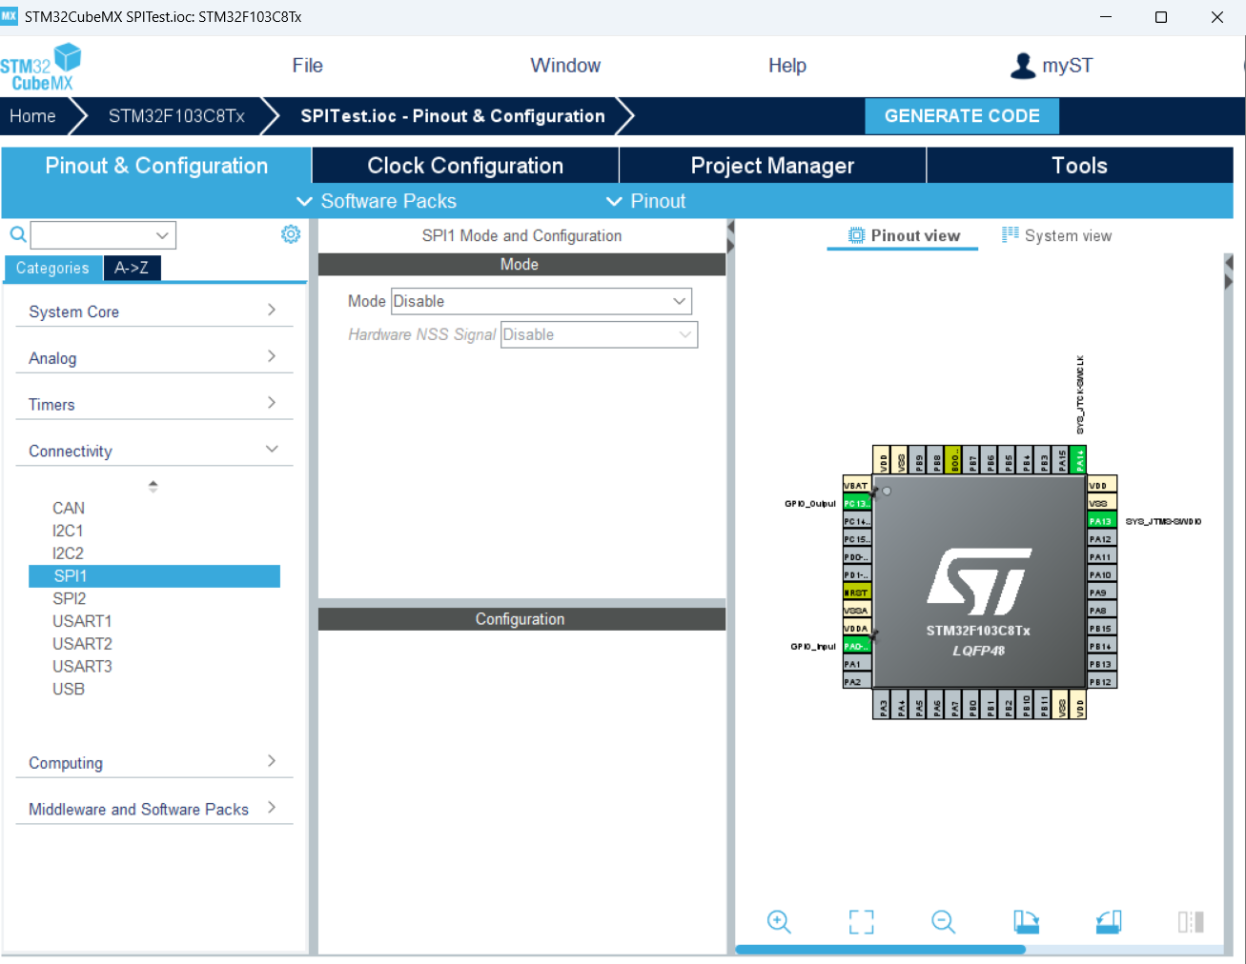
Task: Go to Home breadcrumb
Action: (x=33, y=116)
